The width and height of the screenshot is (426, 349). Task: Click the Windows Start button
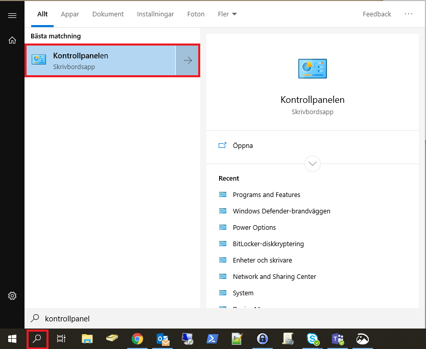[12, 339]
